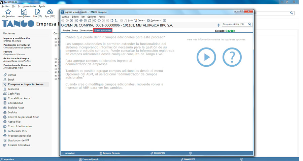Open the Sueldos module
303x161 pixels.
click(10, 112)
